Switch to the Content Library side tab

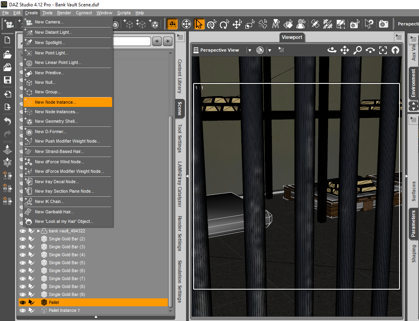(180, 76)
